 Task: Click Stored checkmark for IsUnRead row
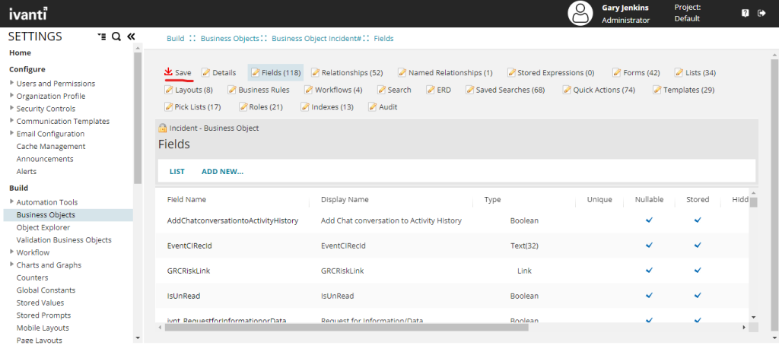tap(698, 296)
